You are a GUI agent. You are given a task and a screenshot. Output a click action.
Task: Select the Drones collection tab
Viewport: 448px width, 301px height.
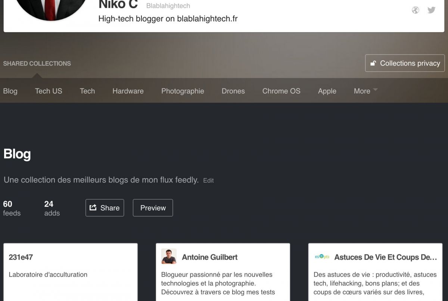[x=233, y=91]
